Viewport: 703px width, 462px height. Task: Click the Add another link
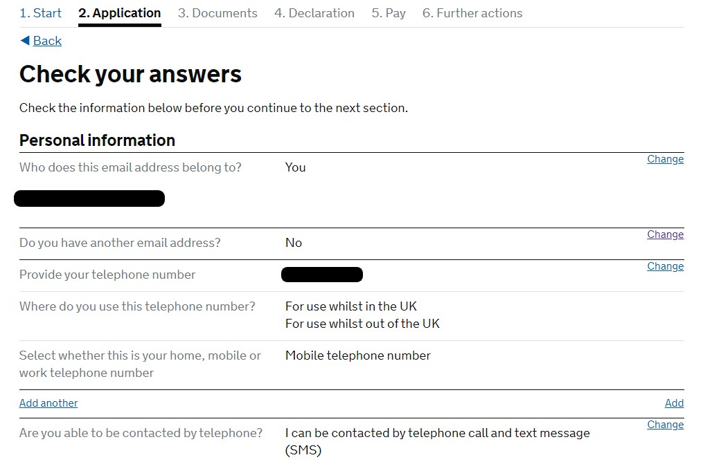(x=48, y=403)
